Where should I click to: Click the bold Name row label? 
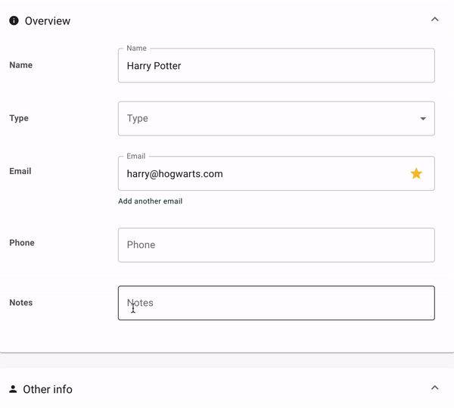click(20, 65)
